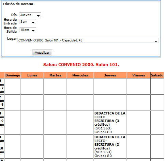Select the Jueves 8 am - 9 am DIDACTICA entry
Viewport: 165px width, 161px height.
110,123
